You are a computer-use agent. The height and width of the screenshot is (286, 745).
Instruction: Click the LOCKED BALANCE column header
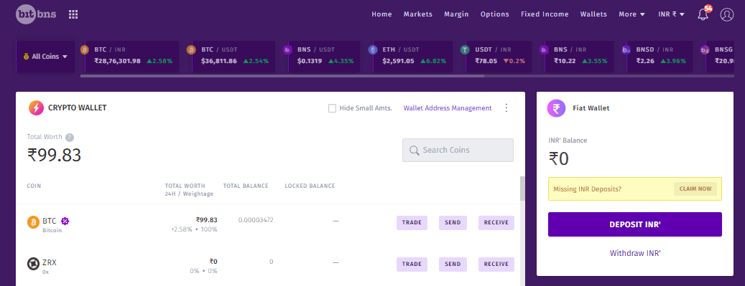(310, 186)
